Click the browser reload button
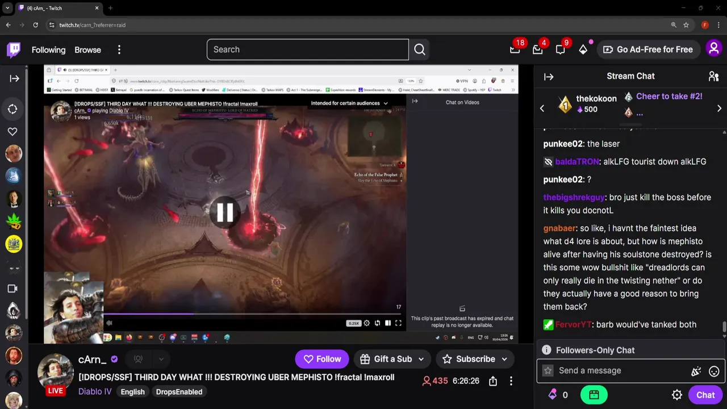The height and width of the screenshot is (409, 727). tap(35, 25)
